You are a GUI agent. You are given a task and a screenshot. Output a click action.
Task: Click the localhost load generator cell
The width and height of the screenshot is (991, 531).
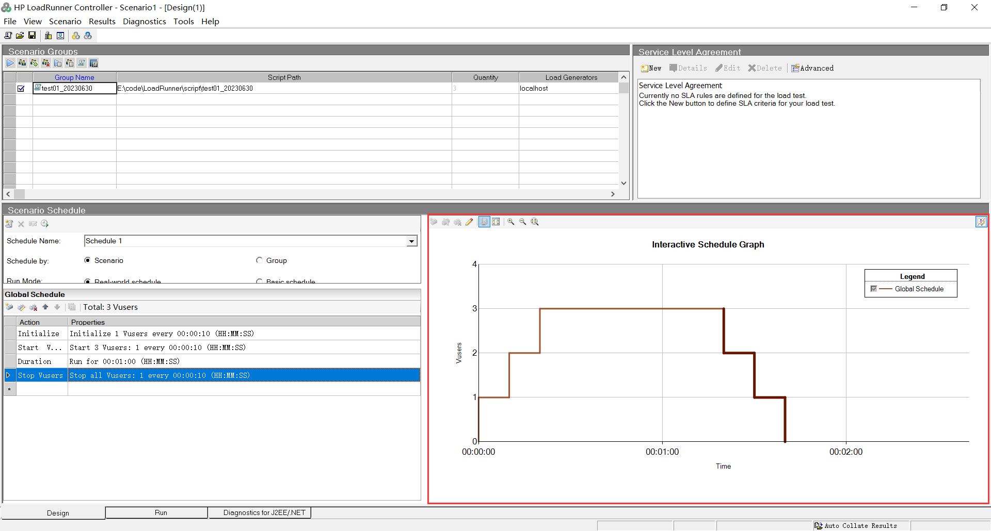(x=569, y=88)
